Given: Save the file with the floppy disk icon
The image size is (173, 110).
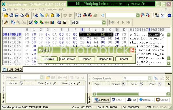Looking at the screenshot, I should point(17,15).
